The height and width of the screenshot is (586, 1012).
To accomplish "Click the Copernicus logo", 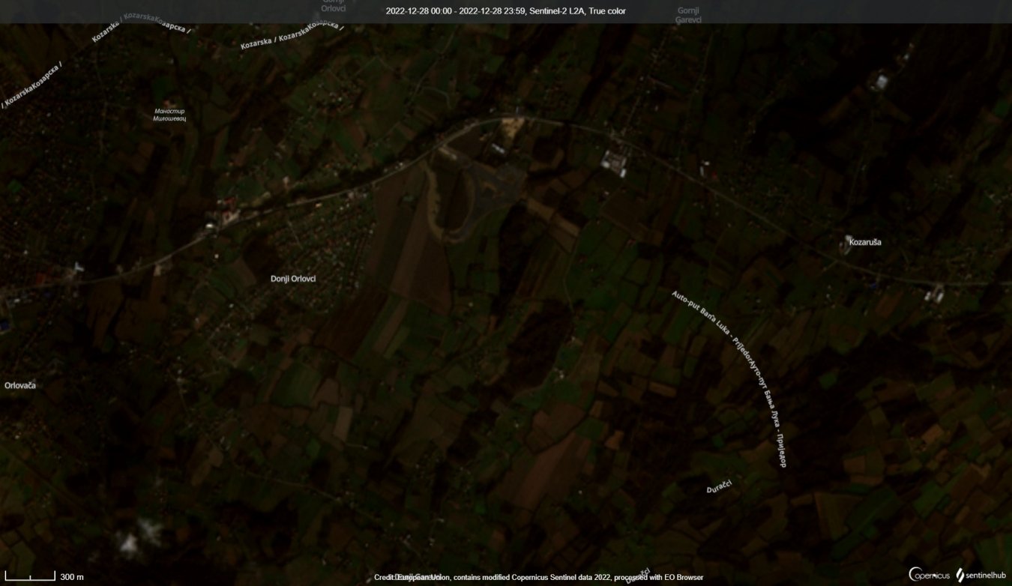I will (929, 575).
